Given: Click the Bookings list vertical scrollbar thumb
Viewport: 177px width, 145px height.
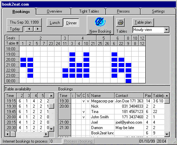Looking at the screenshot, I should pyautogui.click(x=167, y=101).
